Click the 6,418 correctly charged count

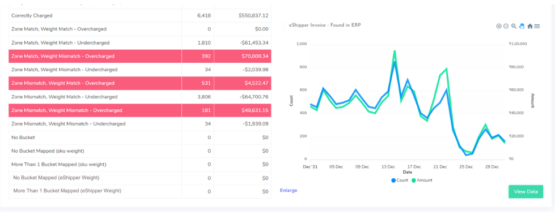pyautogui.click(x=204, y=16)
